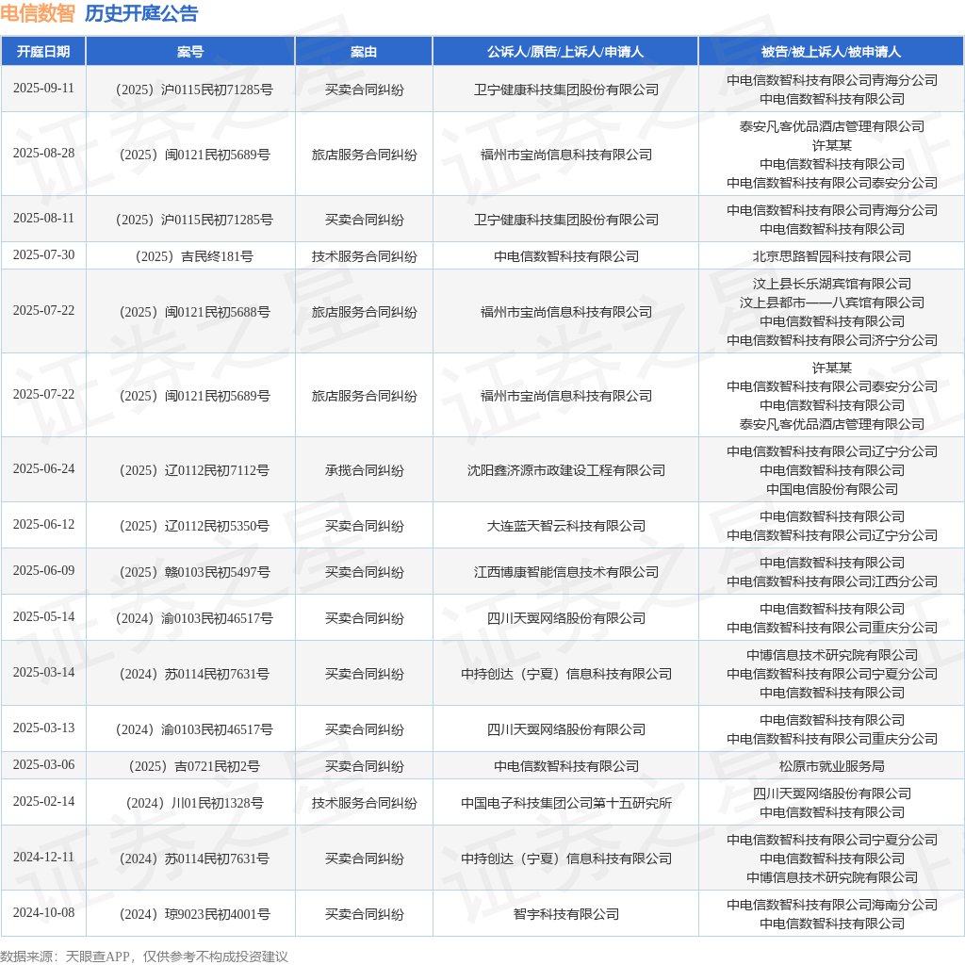Click the date cell '2025-06-12'
965x965 pixels.
[43, 524]
